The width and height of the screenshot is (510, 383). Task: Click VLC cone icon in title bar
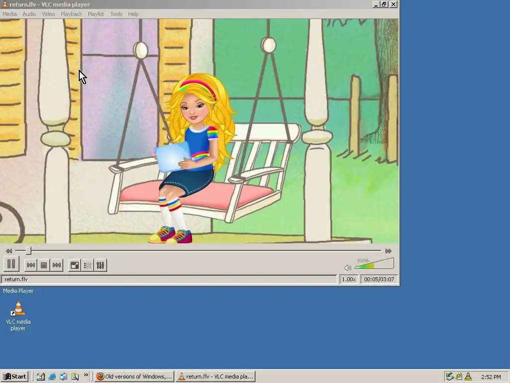tap(4, 4)
